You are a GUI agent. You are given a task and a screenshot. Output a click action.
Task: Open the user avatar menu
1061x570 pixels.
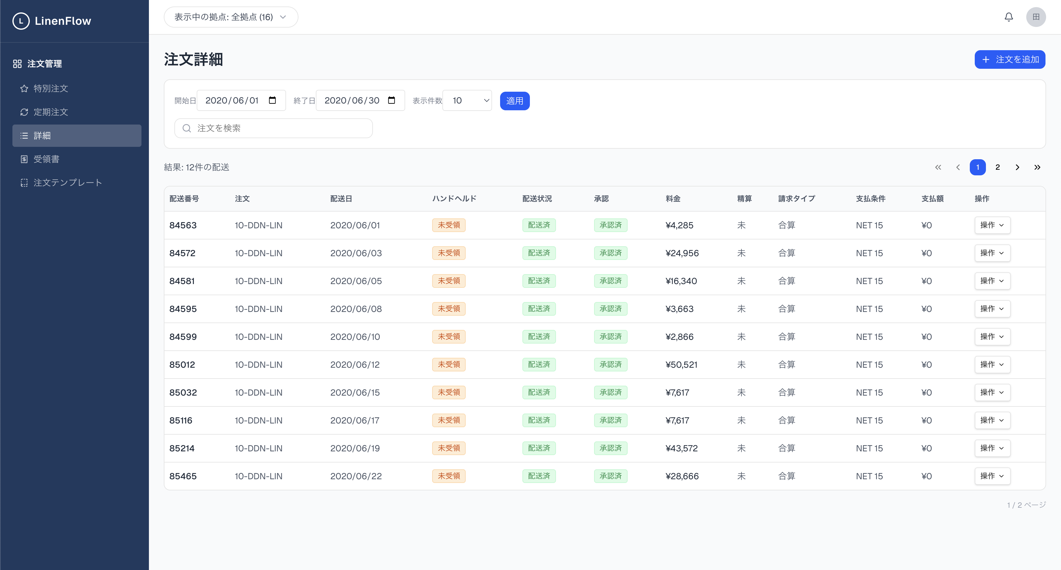coord(1036,17)
